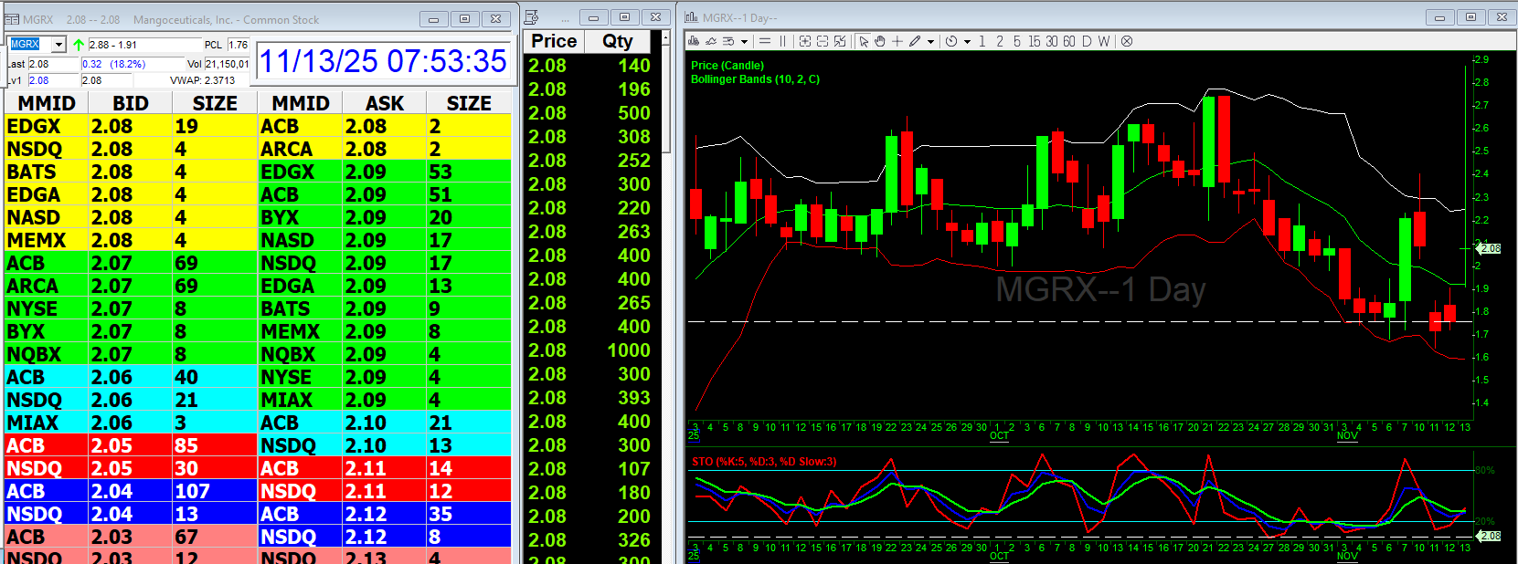Select the pencil drawing tool
Viewport: 1518px width, 564px height.
pos(914,41)
